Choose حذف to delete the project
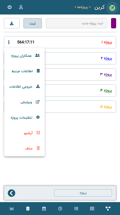The height and width of the screenshot is (215, 120). [25, 148]
